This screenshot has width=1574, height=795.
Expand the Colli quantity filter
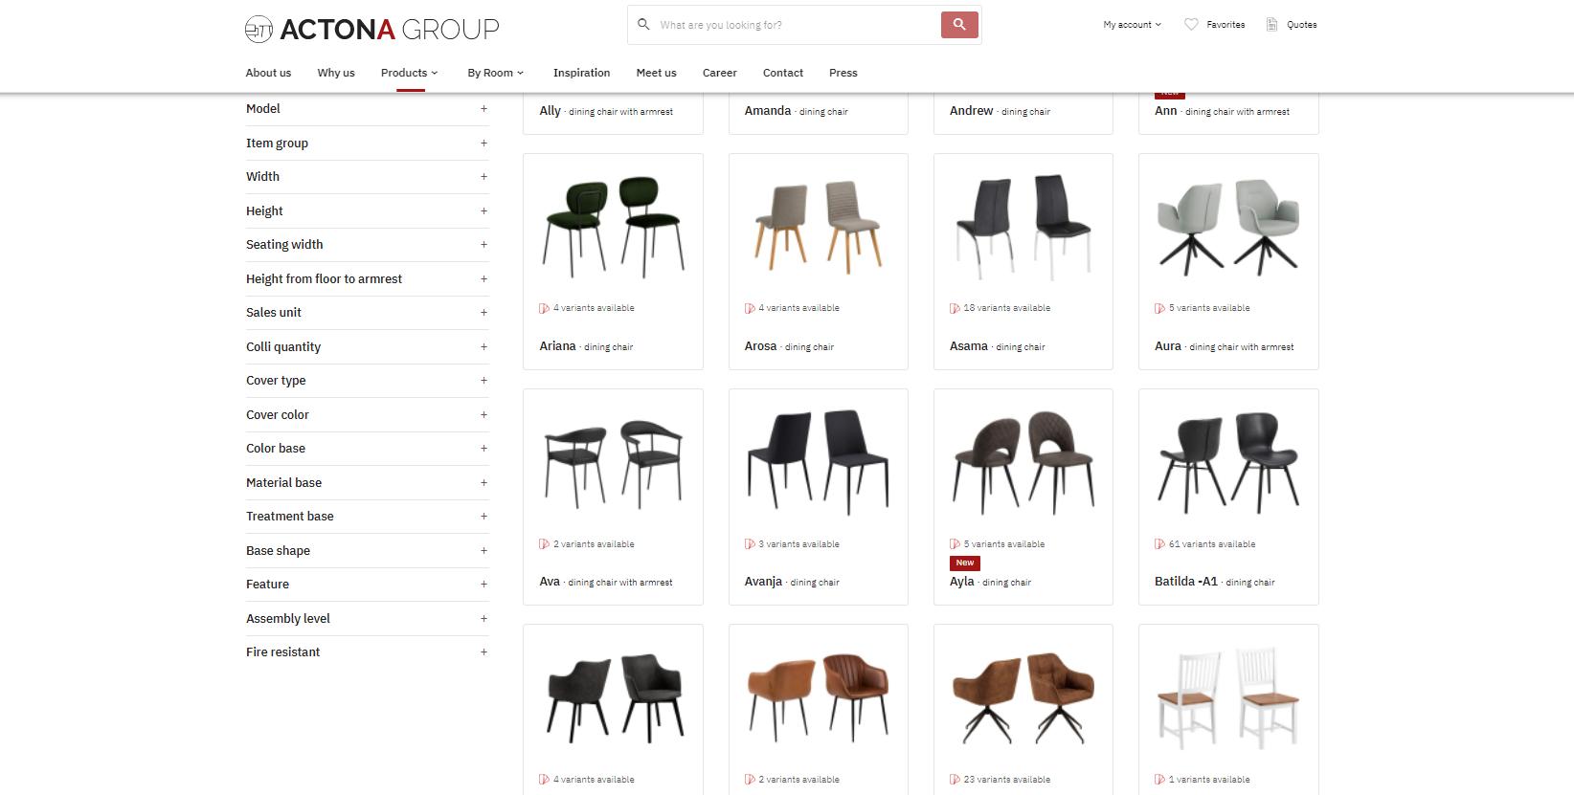coord(367,347)
